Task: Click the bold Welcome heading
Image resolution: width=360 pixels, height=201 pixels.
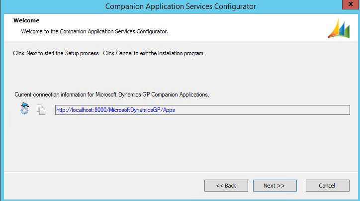Action: (x=26, y=21)
